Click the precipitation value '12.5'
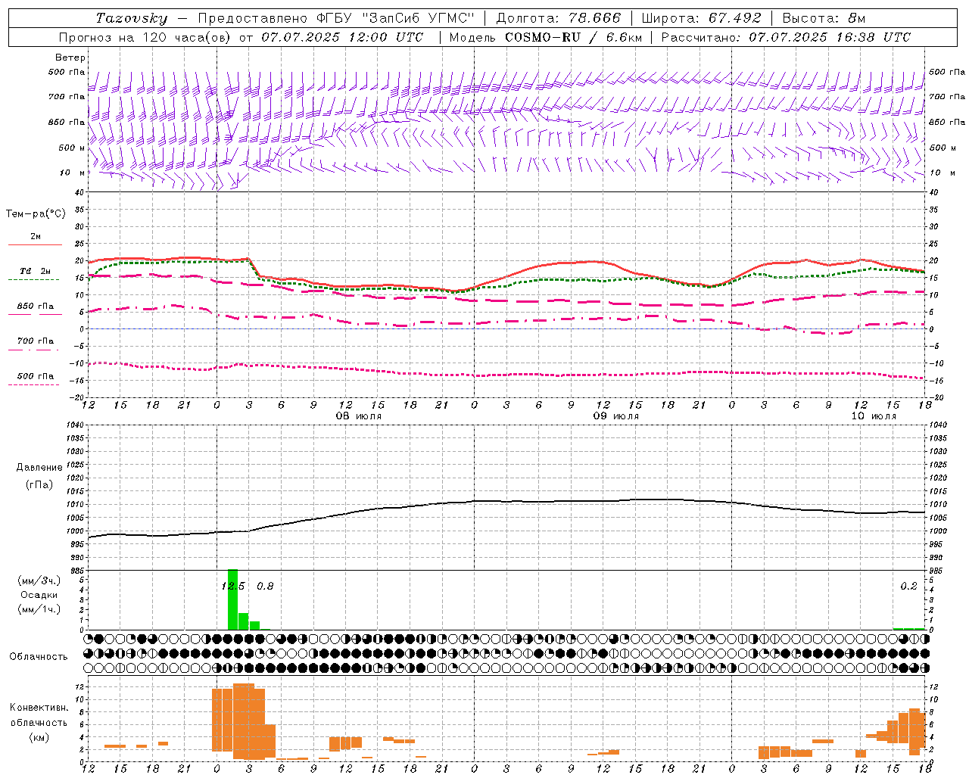This screenshot has height=775, width=969. (x=233, y=586)
